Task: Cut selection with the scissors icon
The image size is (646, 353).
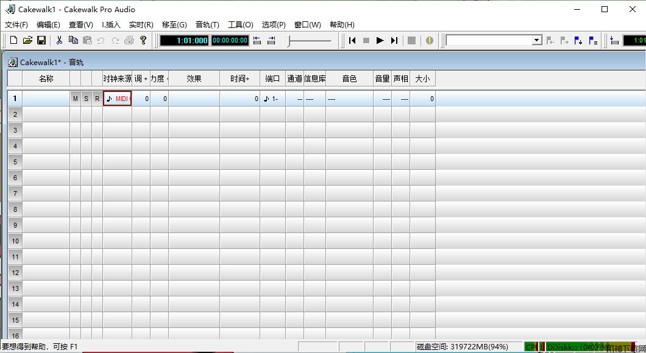Action: click(59, 40)
